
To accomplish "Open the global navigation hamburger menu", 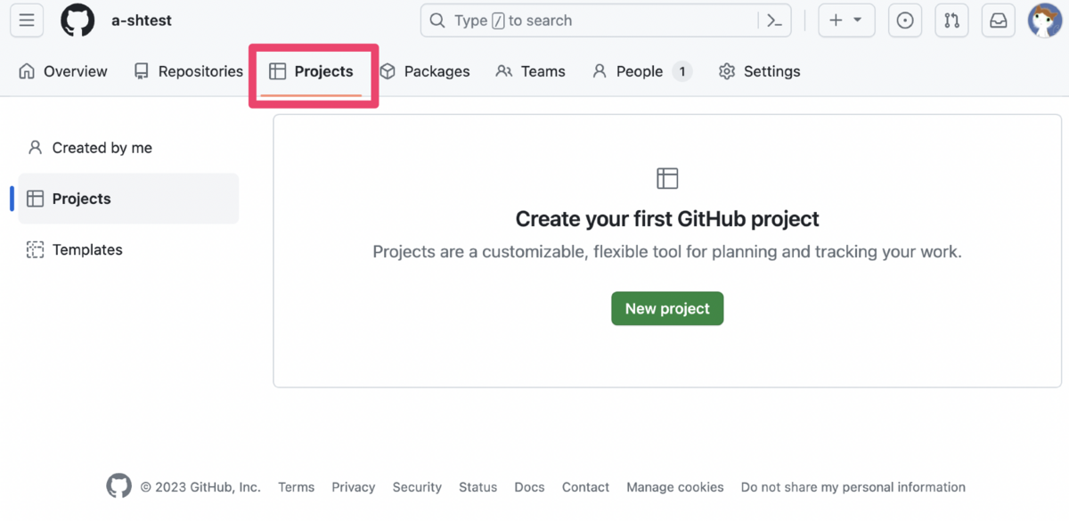I will [26, 20].
